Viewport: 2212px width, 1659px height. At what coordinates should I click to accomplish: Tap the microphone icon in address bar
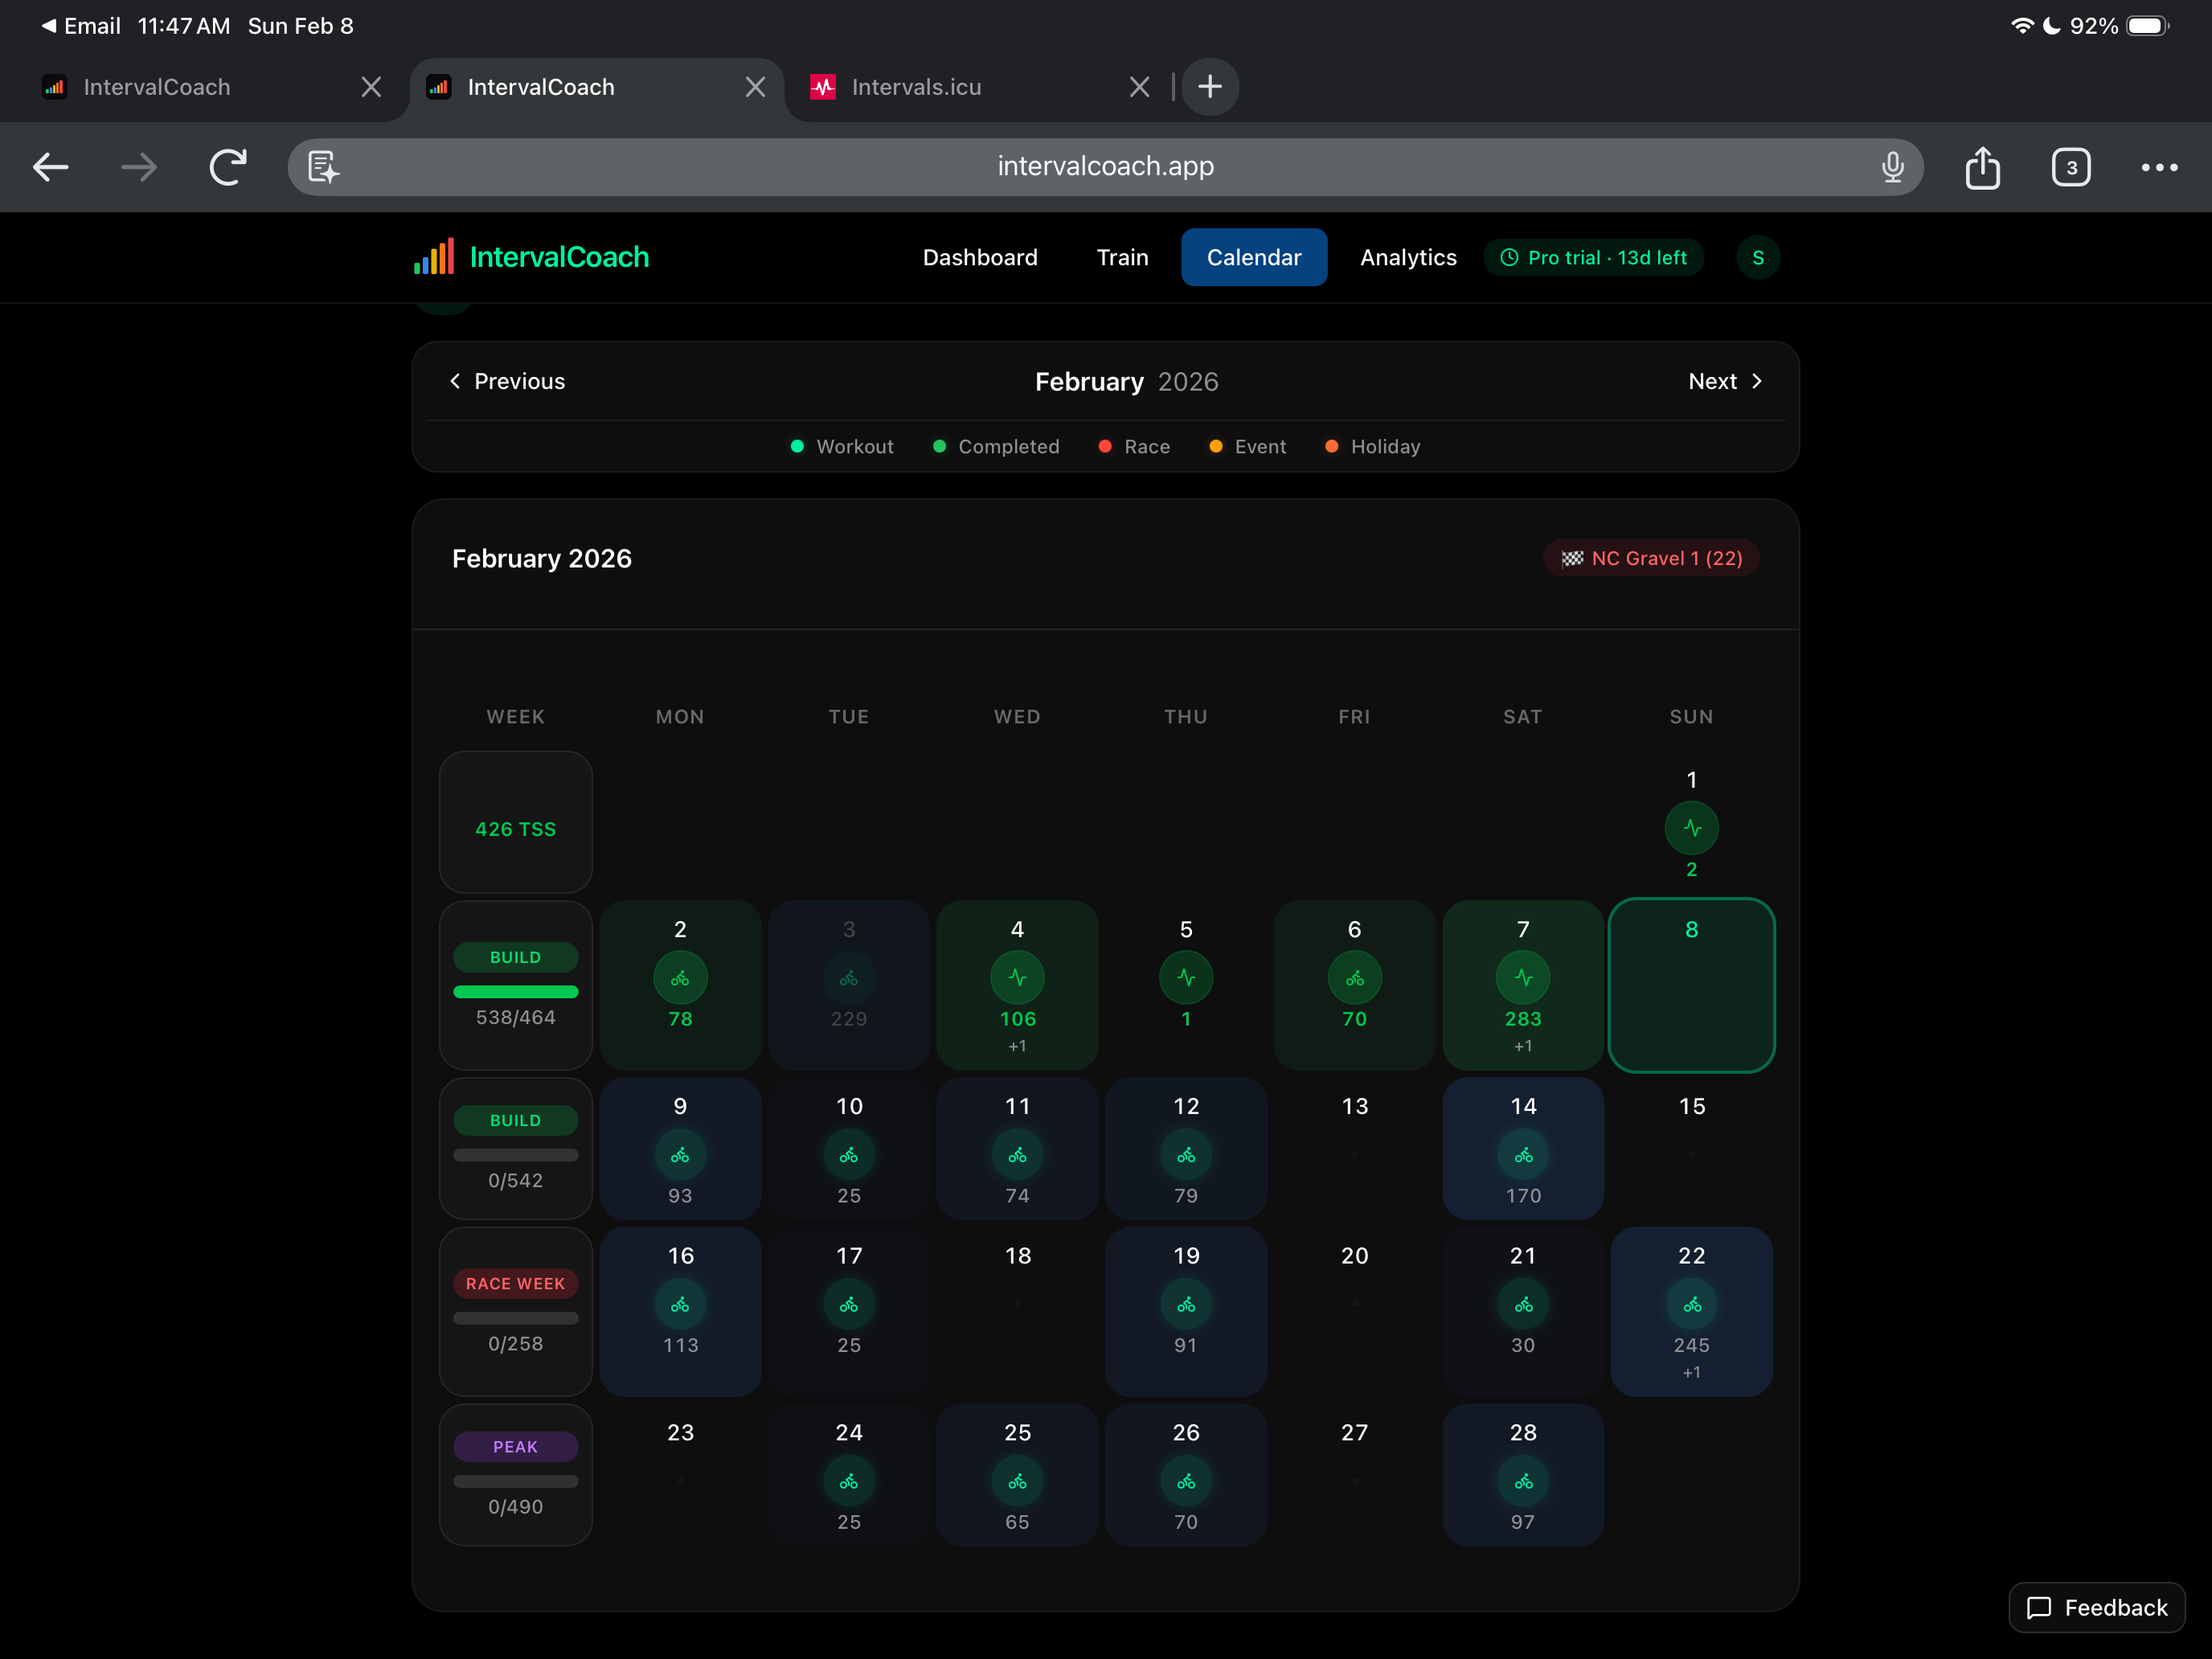point(1892,167)
